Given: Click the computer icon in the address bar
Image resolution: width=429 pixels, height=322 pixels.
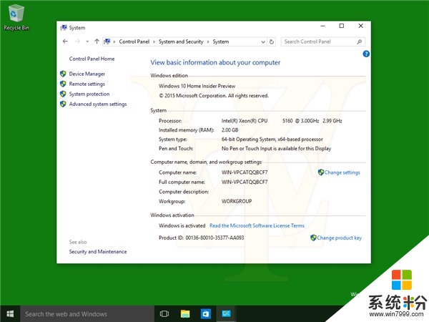Looking at the screenshot, I should 107,42.
